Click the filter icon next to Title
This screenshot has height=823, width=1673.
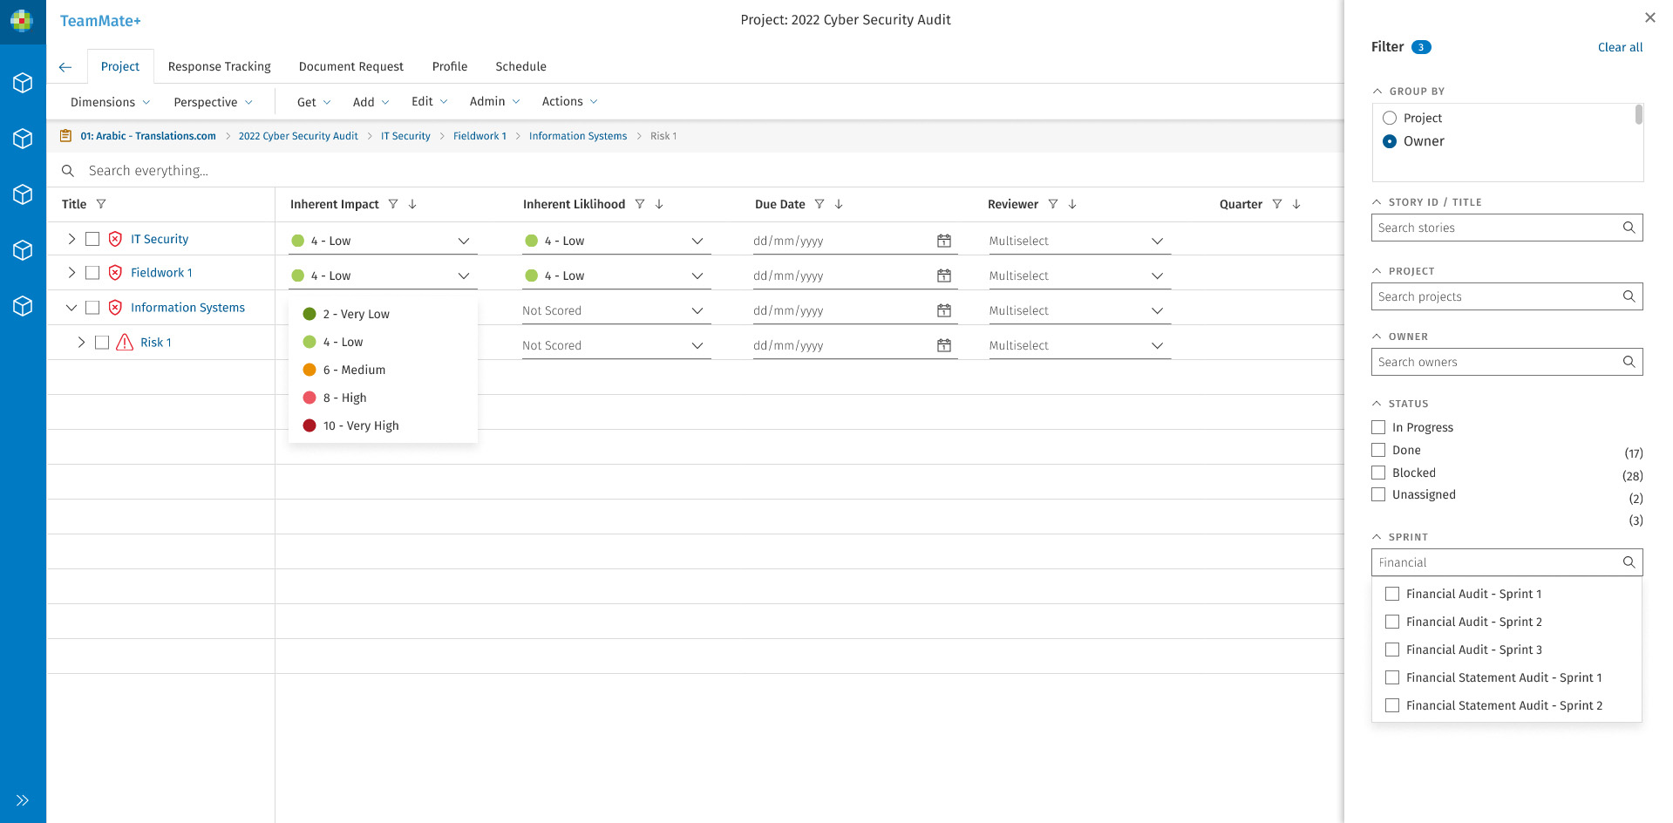101,204
